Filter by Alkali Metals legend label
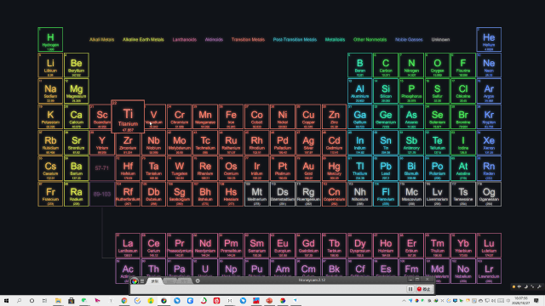Image resolution: width=545 pixels, height=306 pixels. coord(101,40)
